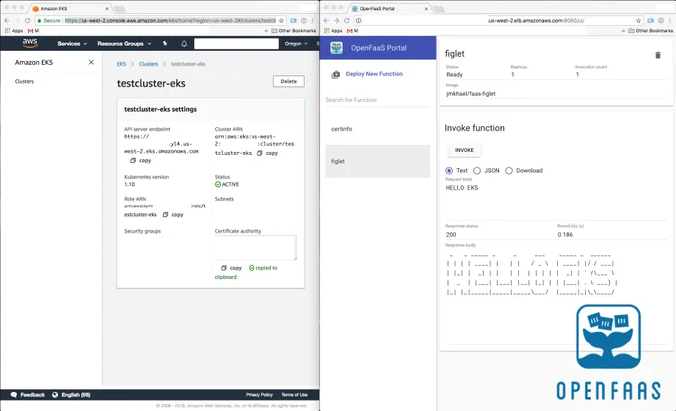Click the cast icon in OpenFaaS browser toolbar
The image size is (676, 411).
(650, 20)
